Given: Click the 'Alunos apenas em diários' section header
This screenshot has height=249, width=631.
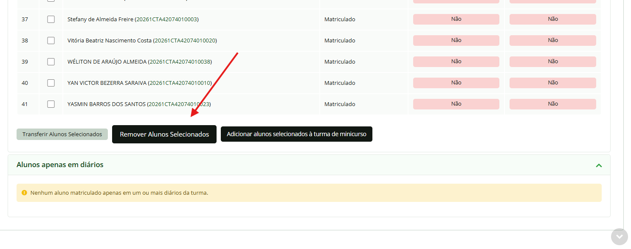Looking at the screenshot, I should pos(60,165).
